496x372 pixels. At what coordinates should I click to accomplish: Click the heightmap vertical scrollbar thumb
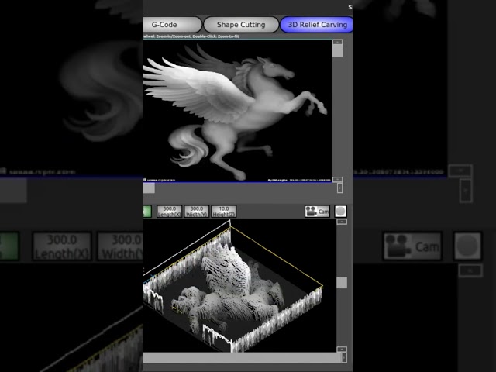coord(338,51)
